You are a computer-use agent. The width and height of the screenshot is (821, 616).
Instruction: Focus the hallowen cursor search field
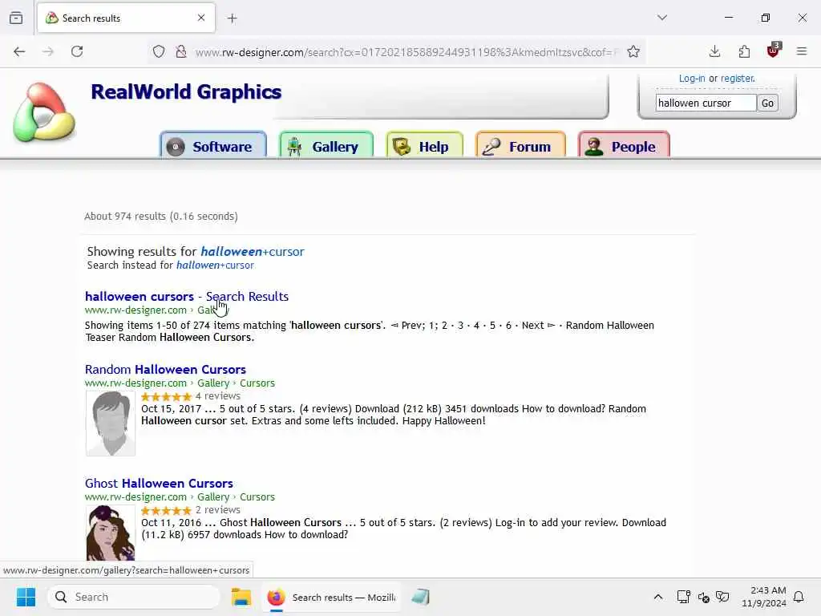[706, 103]
